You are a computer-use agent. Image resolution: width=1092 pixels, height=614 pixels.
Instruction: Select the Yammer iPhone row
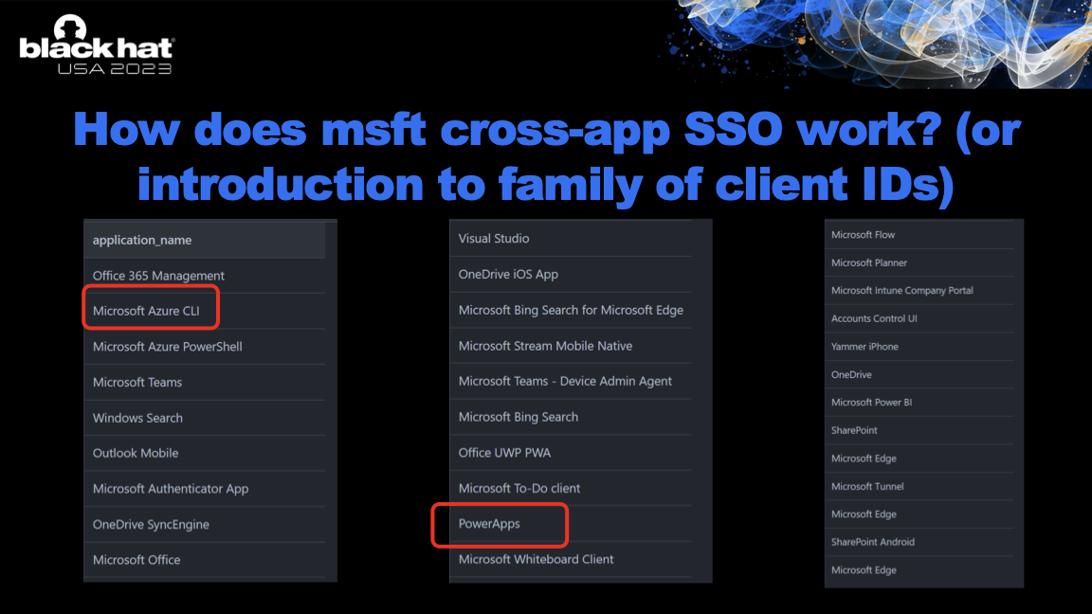(x=920, y=347)
